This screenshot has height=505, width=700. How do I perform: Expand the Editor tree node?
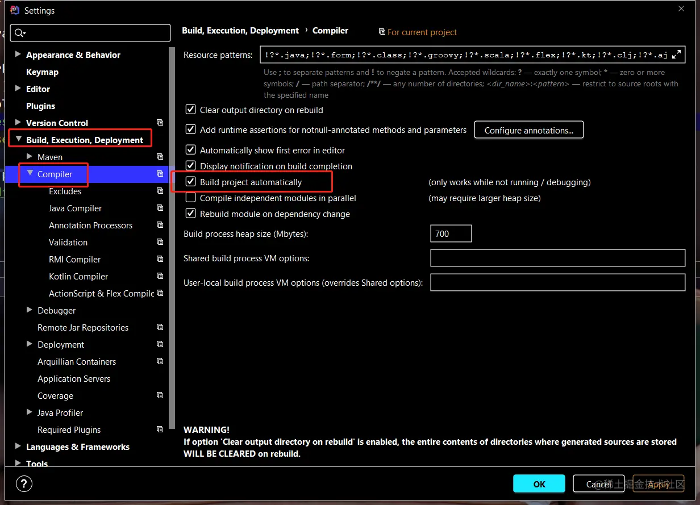(18, 89)
